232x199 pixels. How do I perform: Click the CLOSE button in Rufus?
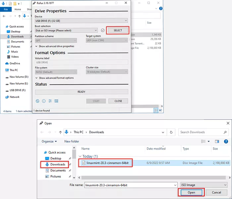coord(118,101)
